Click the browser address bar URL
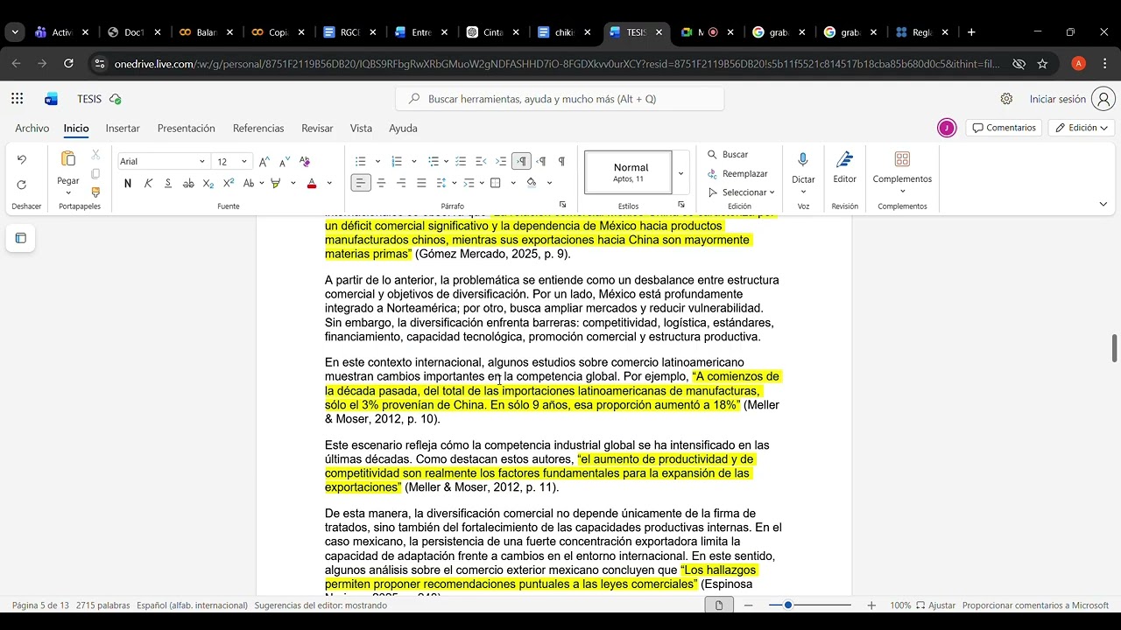This screenshot has height=630, width=1121. (x=557, y=64)
